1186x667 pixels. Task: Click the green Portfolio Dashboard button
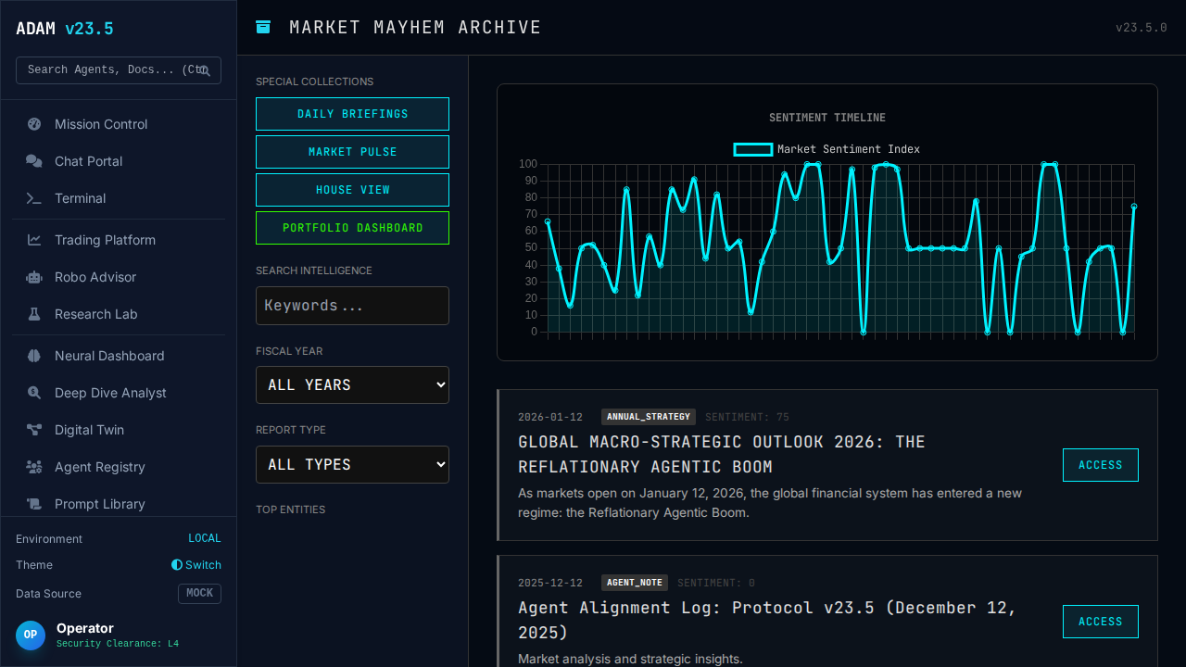click(352, 228)
